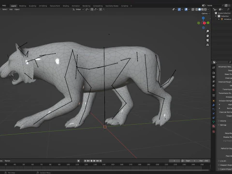Image resolution: width=232 pixels, height=174 pixels.
Task: Open object type visibility dropdown
Action: 174,10
